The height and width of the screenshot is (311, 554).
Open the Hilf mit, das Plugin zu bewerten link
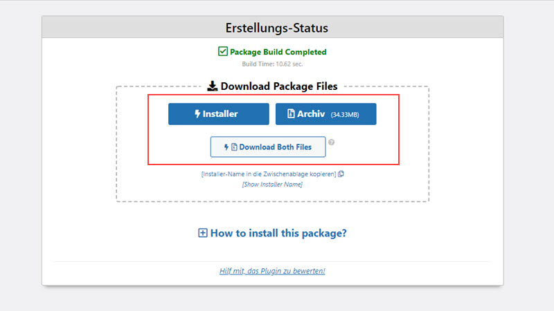[272, 271]
